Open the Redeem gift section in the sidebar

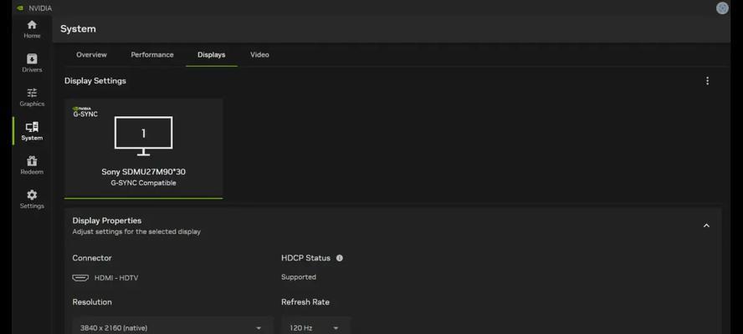[x=32, y=165]
